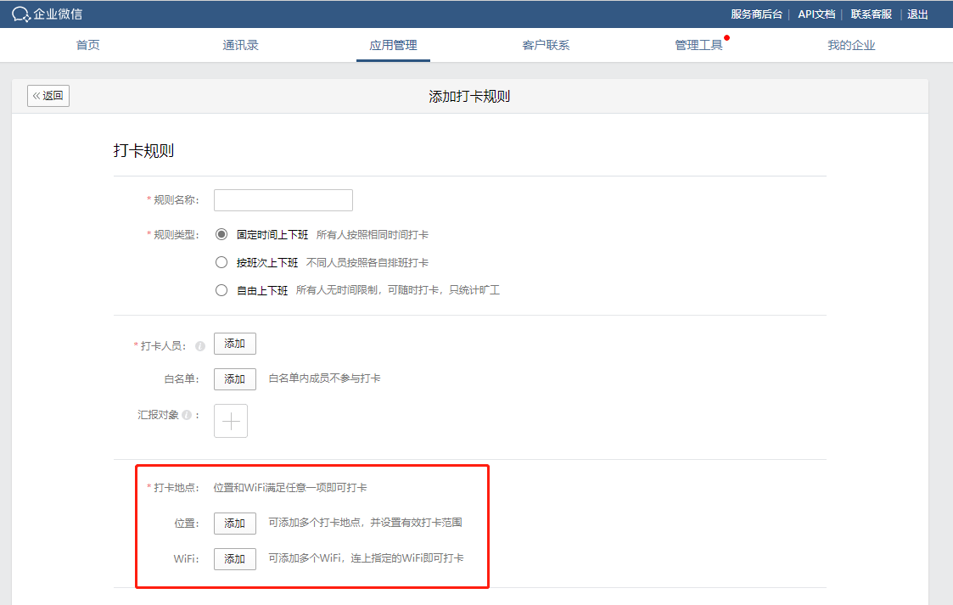Viewport: 953px width, 605px height.
Task: Click the 所有人无时间限制 description text
Action: [397, 290]
